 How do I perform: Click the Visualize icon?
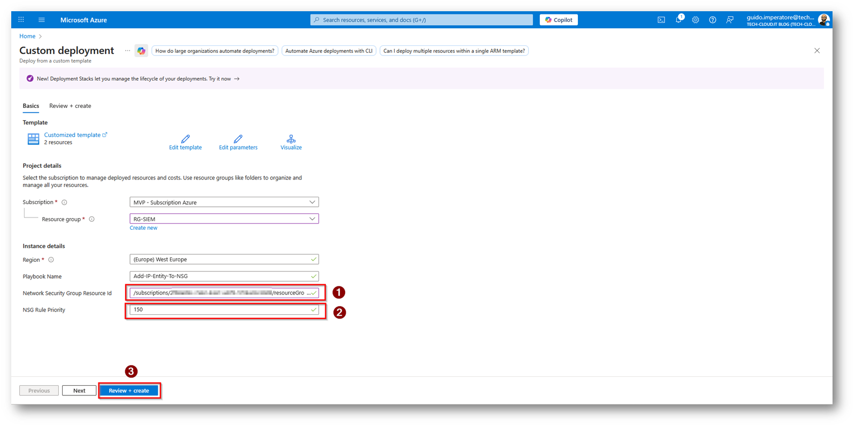pyautogui.click(x=291, y=139)
